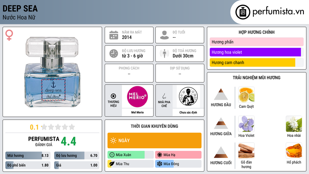Click the sun icon in Ngày bar
Screen dimensions: 309x174
click(113, 140)
